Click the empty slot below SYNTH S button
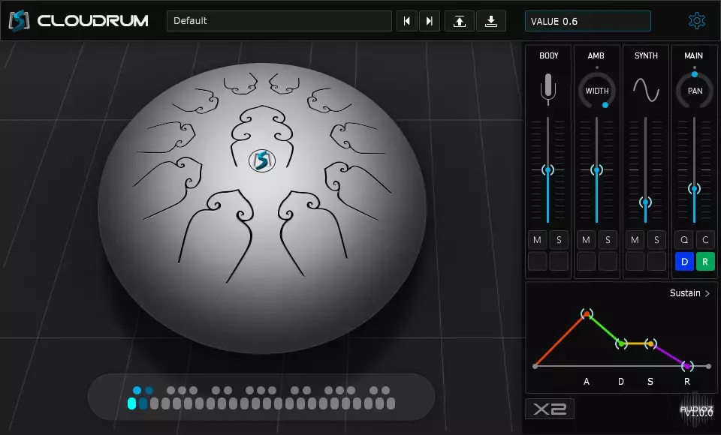 (x=656, y=261)
